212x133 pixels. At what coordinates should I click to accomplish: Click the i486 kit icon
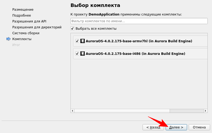tap(83, 54)
